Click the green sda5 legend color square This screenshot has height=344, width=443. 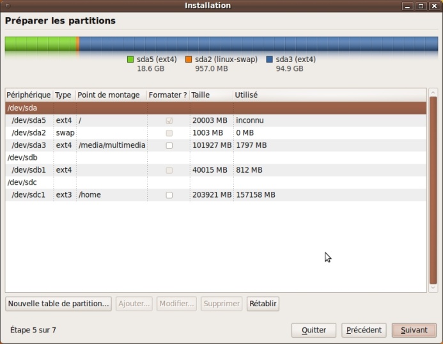tap(130, 59)
